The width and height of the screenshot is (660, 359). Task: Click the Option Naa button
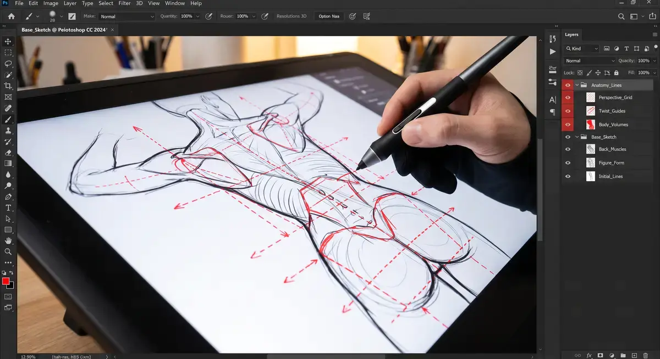(329, 16)
